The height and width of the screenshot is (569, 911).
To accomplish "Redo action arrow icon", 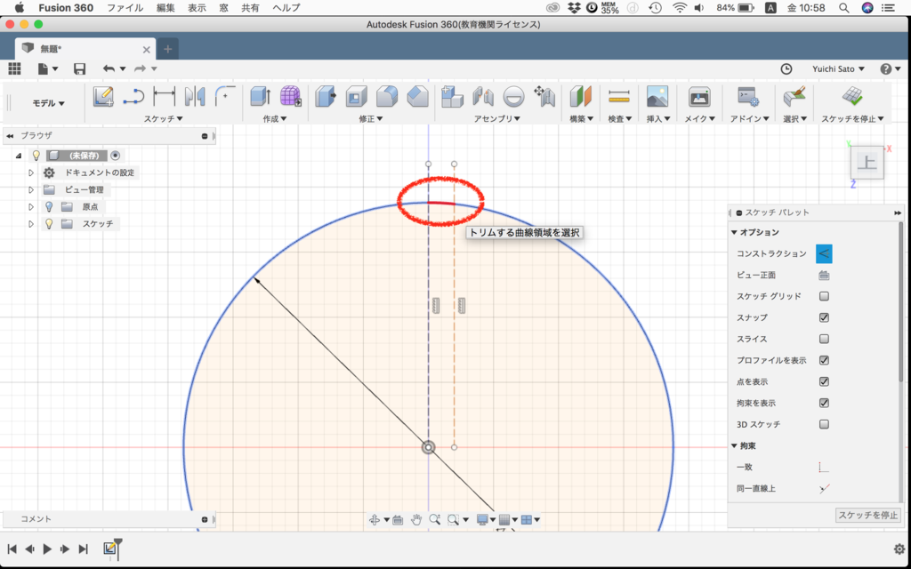I will point(140,68).
